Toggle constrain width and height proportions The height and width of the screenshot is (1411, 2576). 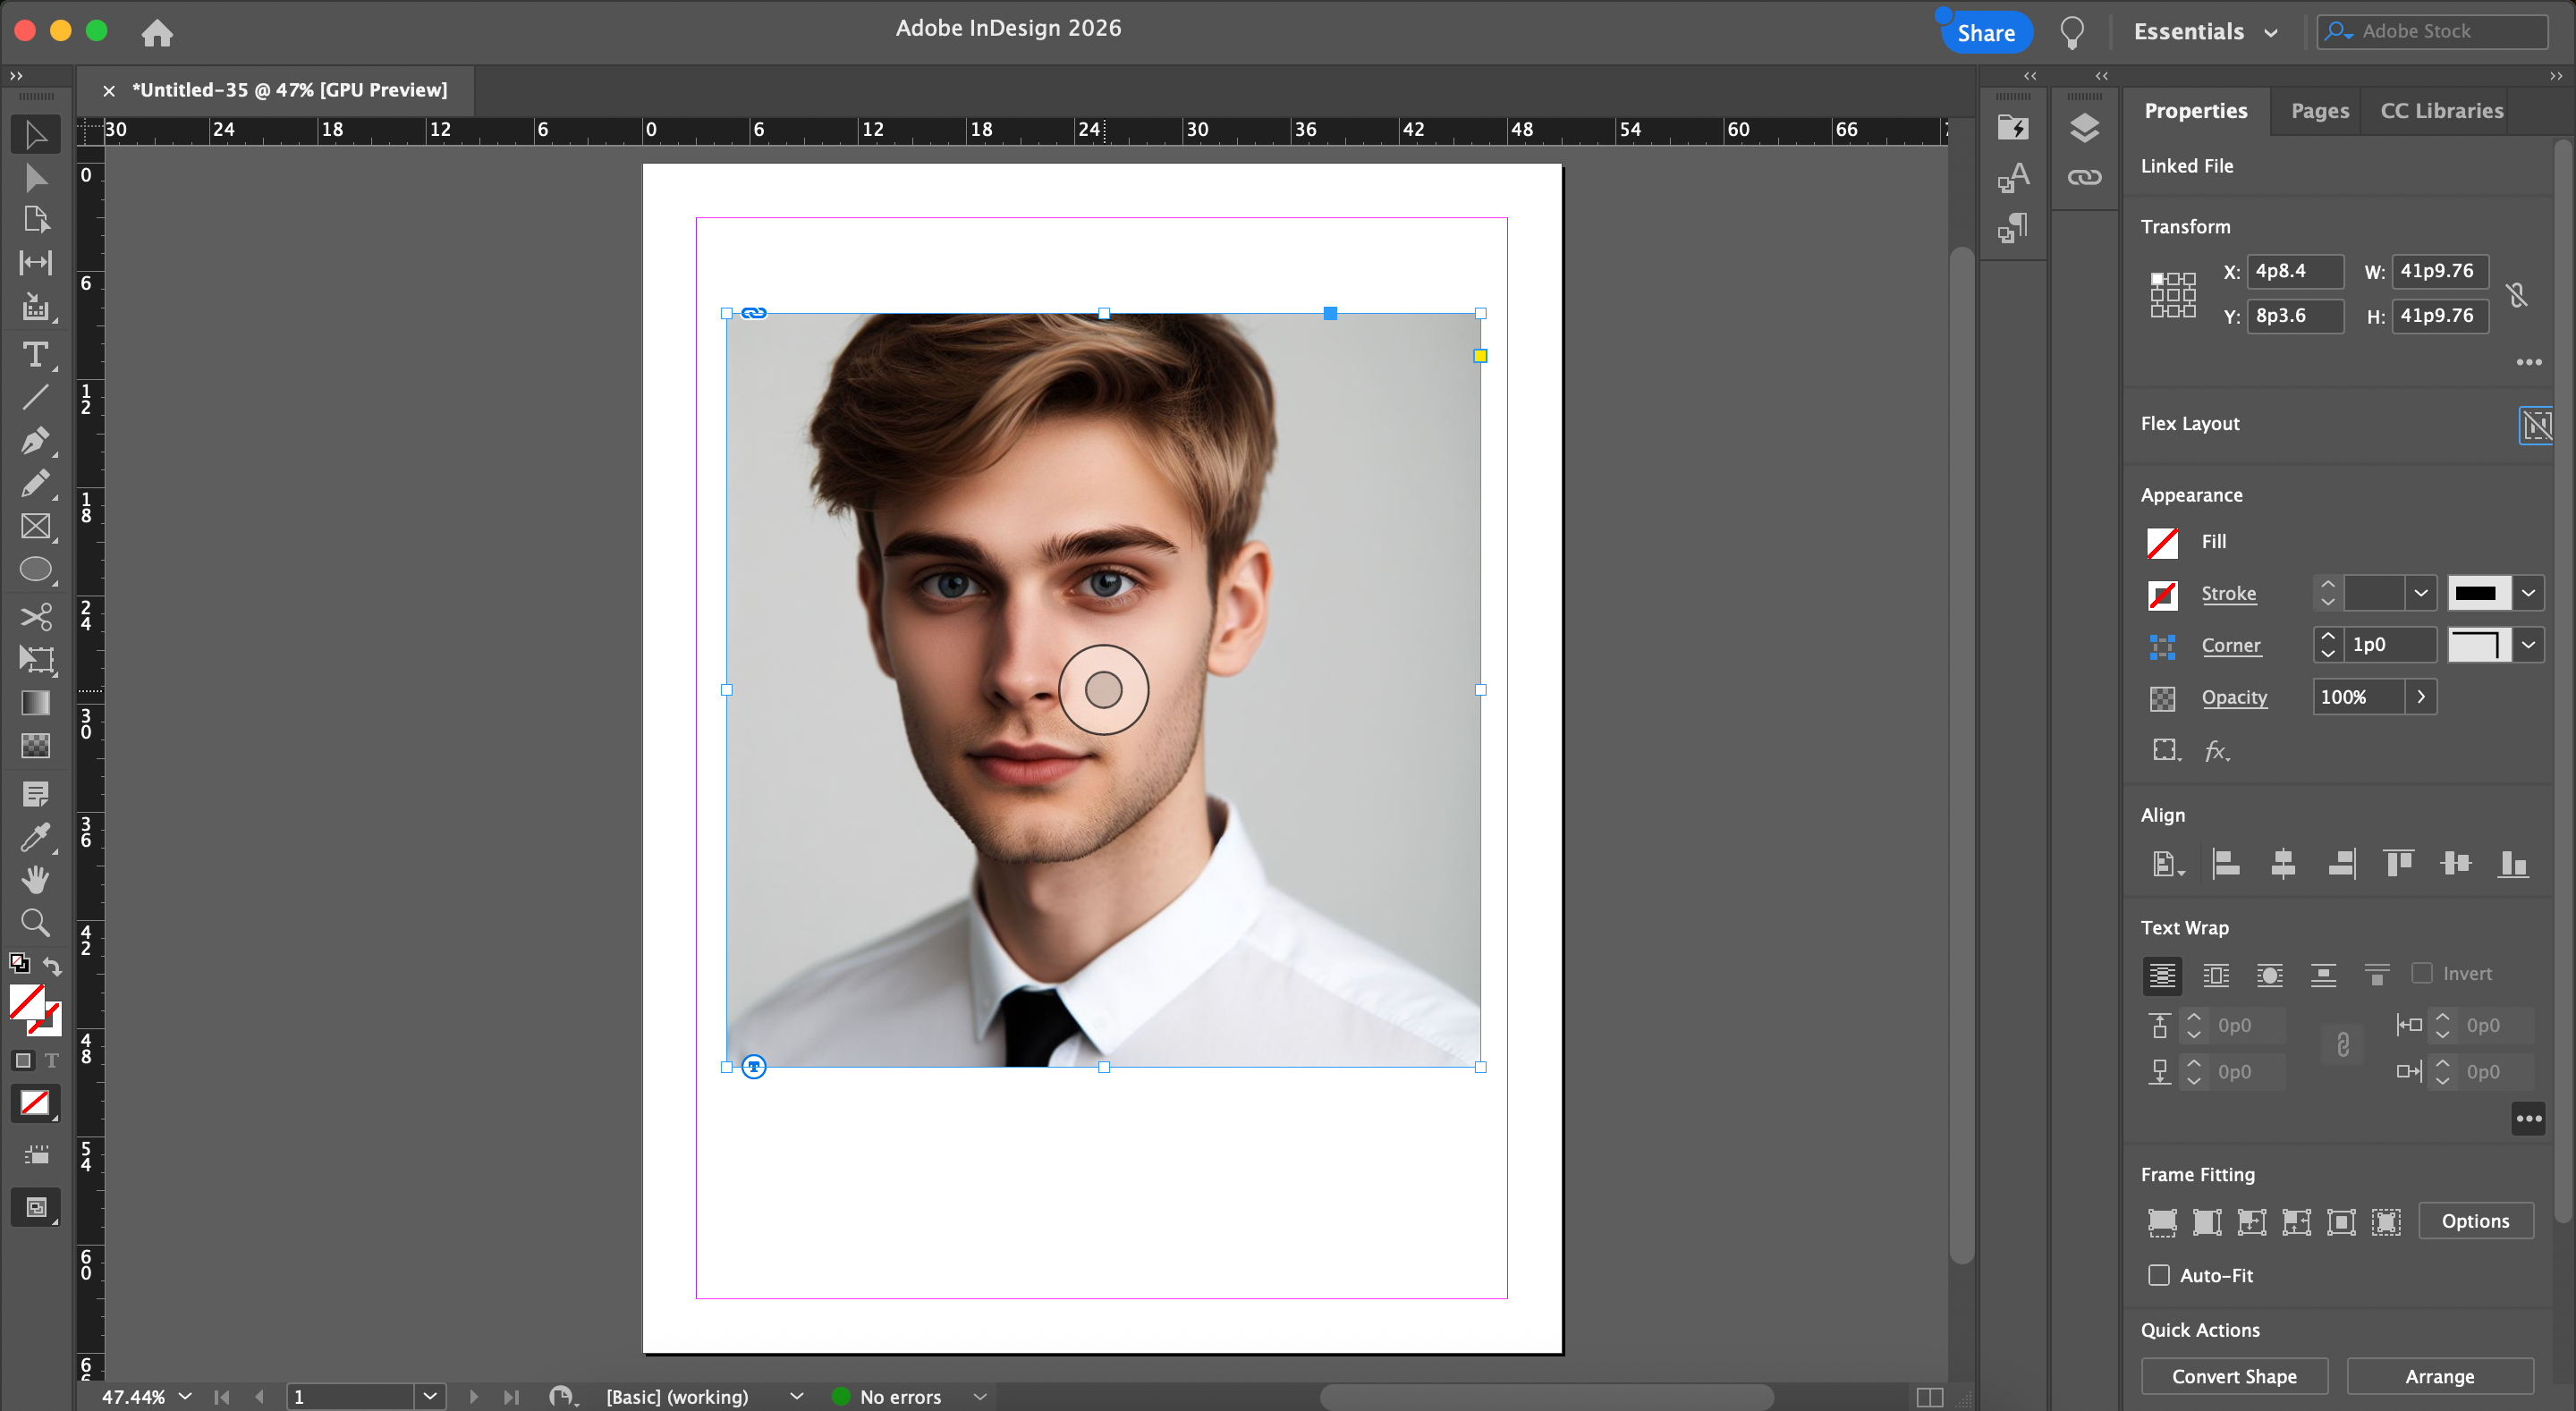coord(2517,294)
